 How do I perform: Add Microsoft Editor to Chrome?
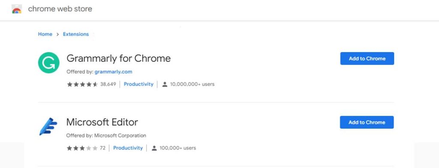pos(367,122)
